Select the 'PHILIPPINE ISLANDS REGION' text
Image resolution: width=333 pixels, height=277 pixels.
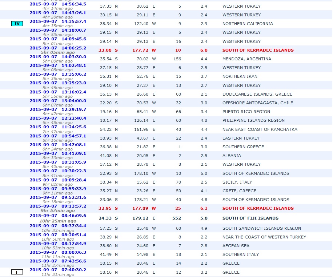click(253, 120)
